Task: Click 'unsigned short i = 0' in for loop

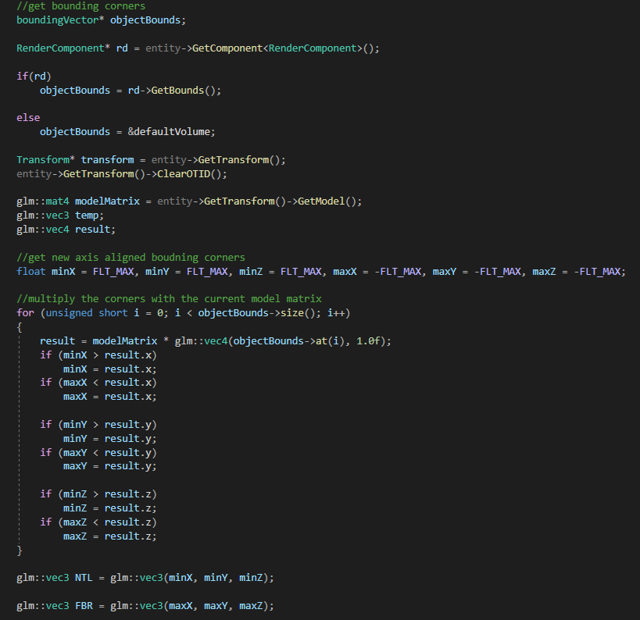Action: point(105,313)
